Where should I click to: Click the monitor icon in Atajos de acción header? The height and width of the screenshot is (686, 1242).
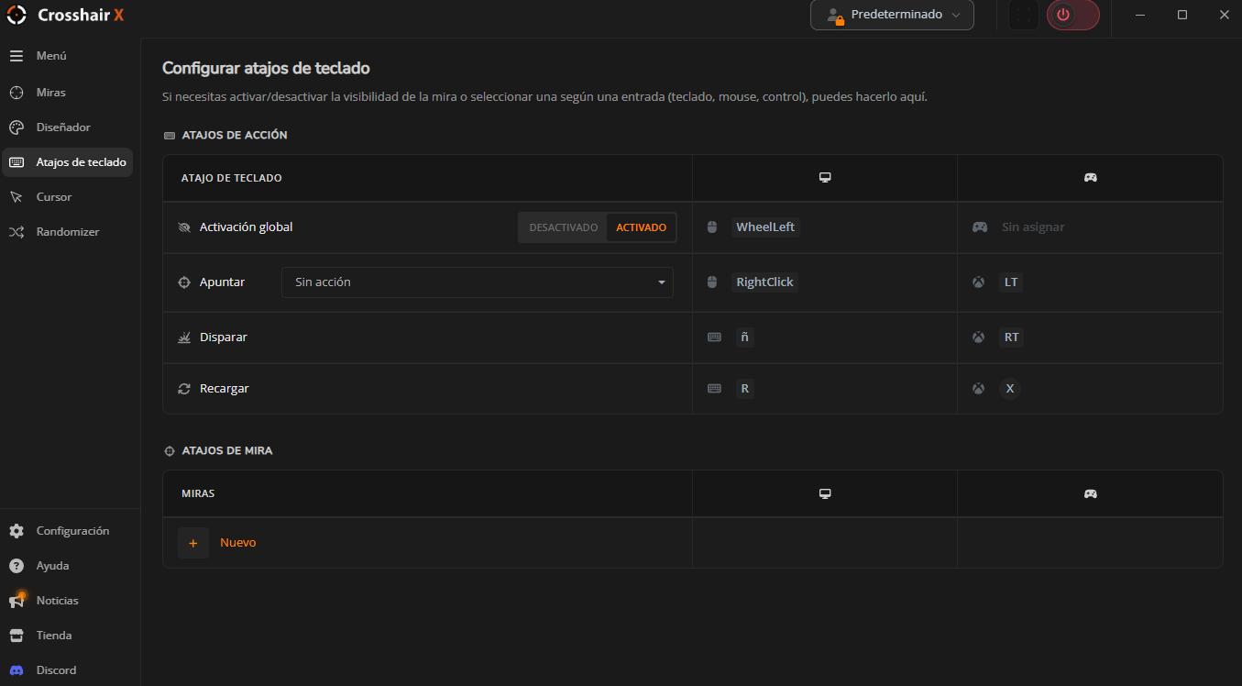click(x=825, y=178)
